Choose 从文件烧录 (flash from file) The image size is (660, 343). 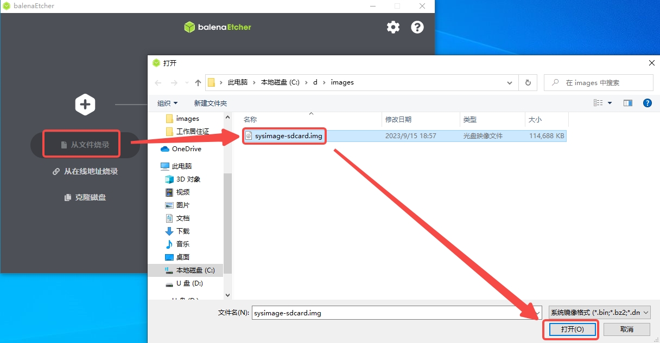pyautogui.click(x=85, y=145)
